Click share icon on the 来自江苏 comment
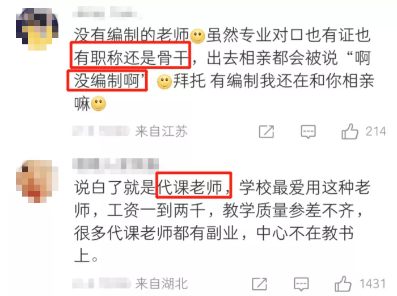The height and width of the screenshot is (296, 397). [x=267, y=132]
